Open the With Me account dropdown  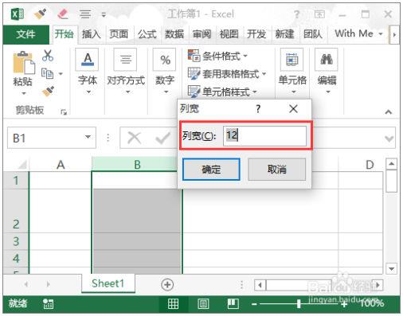tap(358, 33)
